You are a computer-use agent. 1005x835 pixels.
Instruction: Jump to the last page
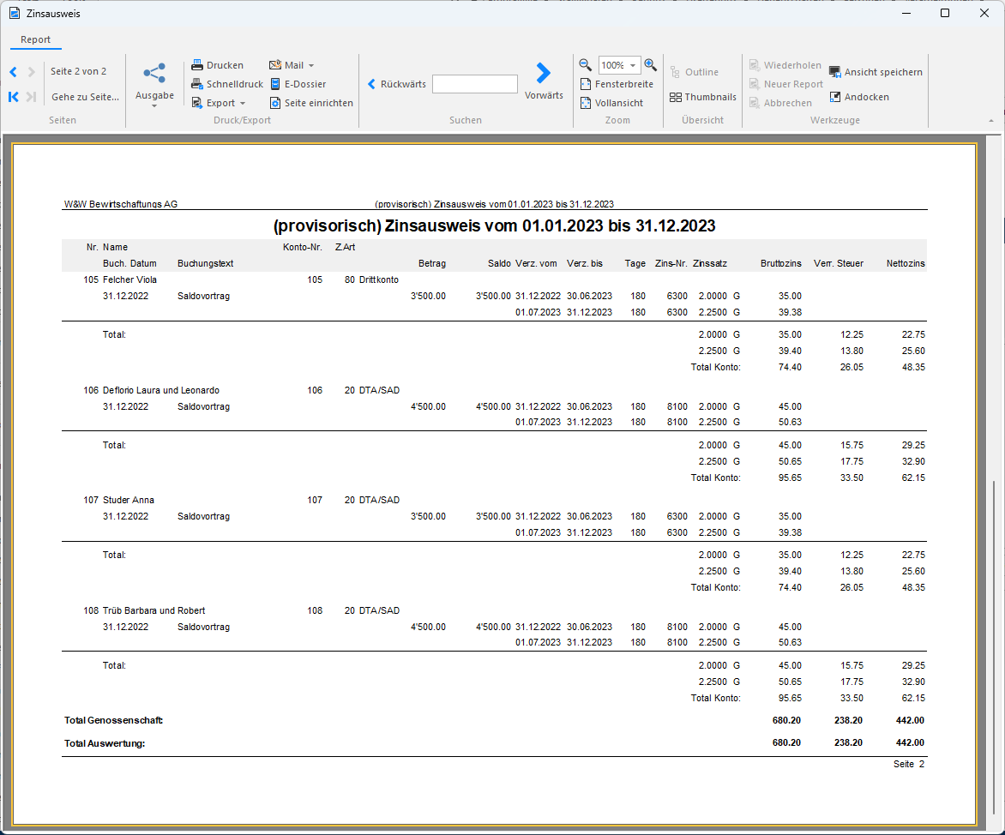click(31, 97)
